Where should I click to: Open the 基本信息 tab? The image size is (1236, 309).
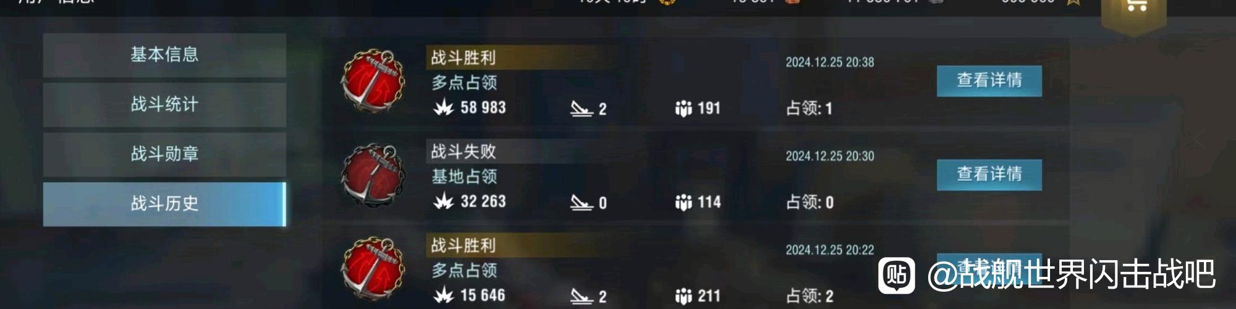(164, 55)
